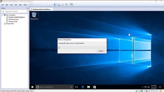Open the VM menu

tap(16, 5)
